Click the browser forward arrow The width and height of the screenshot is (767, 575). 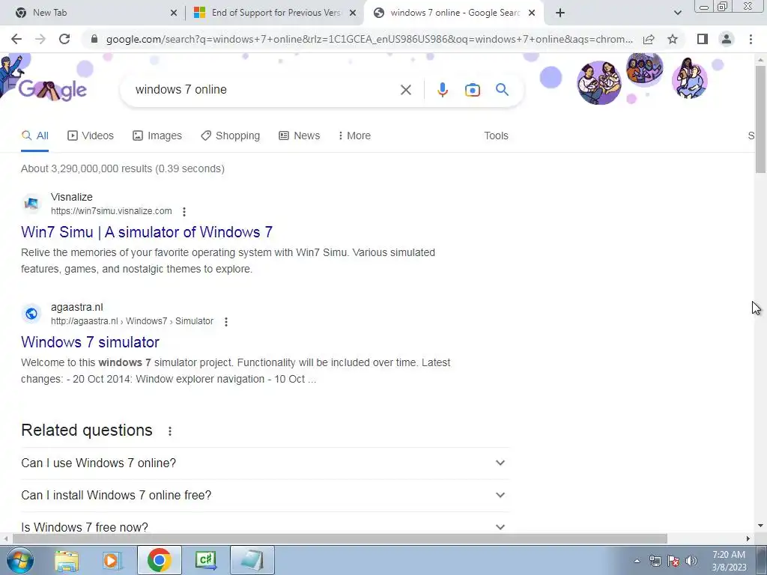point(40,39)
